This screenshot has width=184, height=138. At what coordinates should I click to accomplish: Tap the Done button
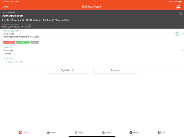(x=6, y=7)
